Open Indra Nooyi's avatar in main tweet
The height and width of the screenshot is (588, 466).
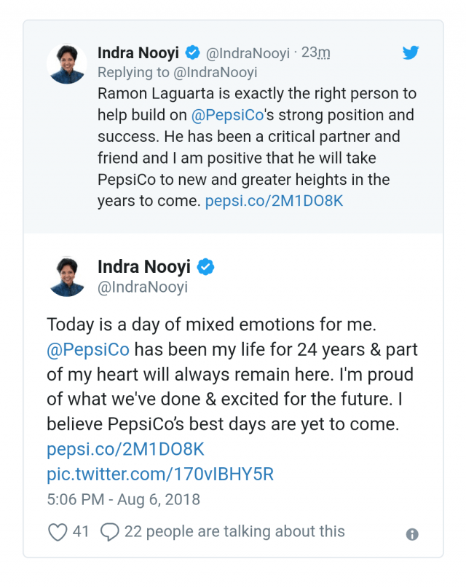click(x=67, y=277)
